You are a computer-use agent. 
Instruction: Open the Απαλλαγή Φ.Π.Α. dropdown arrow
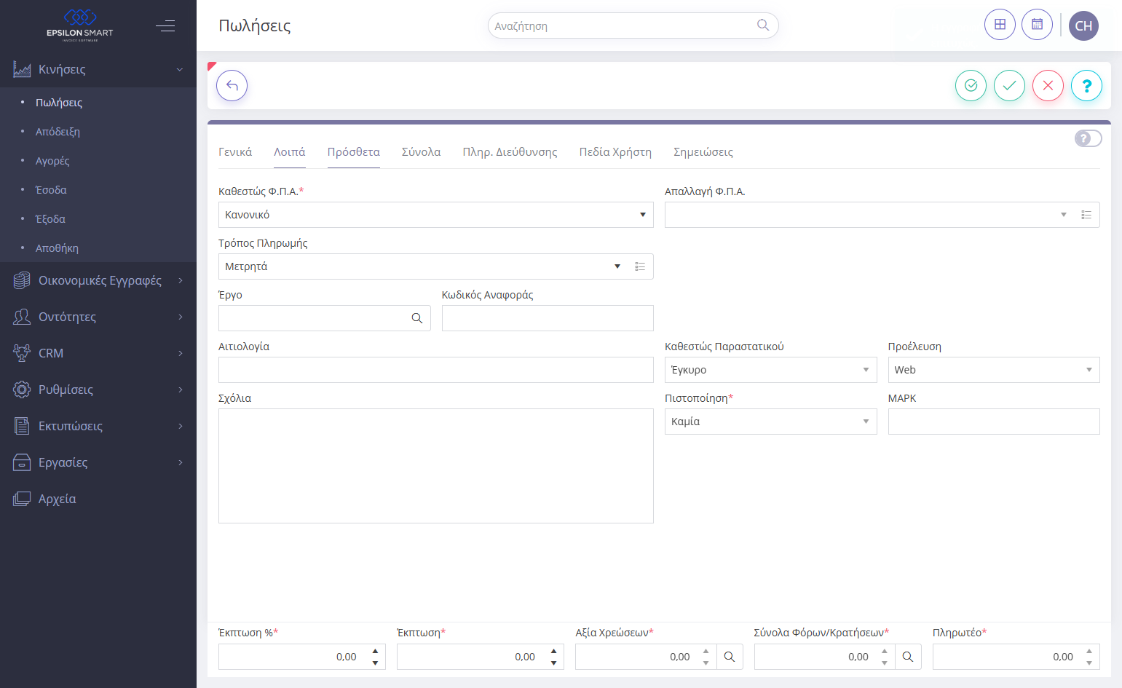(x=1064, y=215)
